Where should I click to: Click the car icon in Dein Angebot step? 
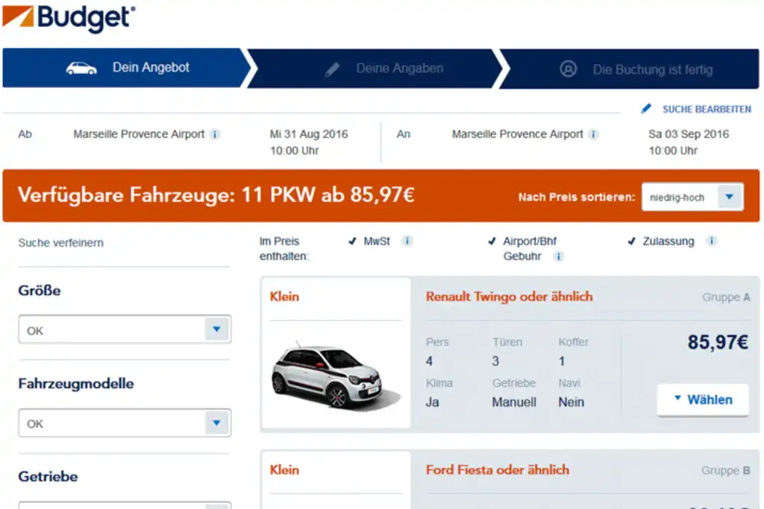pos(81,68)
